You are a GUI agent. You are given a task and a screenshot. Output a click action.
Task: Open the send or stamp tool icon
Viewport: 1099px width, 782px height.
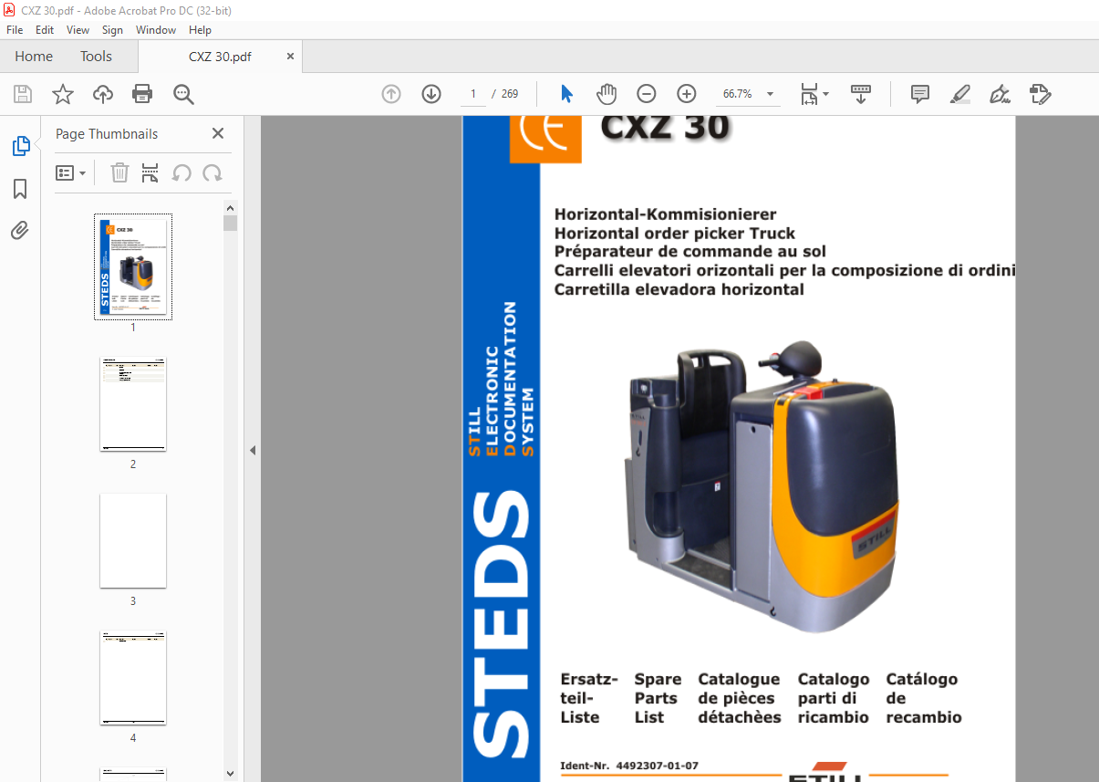pyautogui.click(x=1040, y=94)
